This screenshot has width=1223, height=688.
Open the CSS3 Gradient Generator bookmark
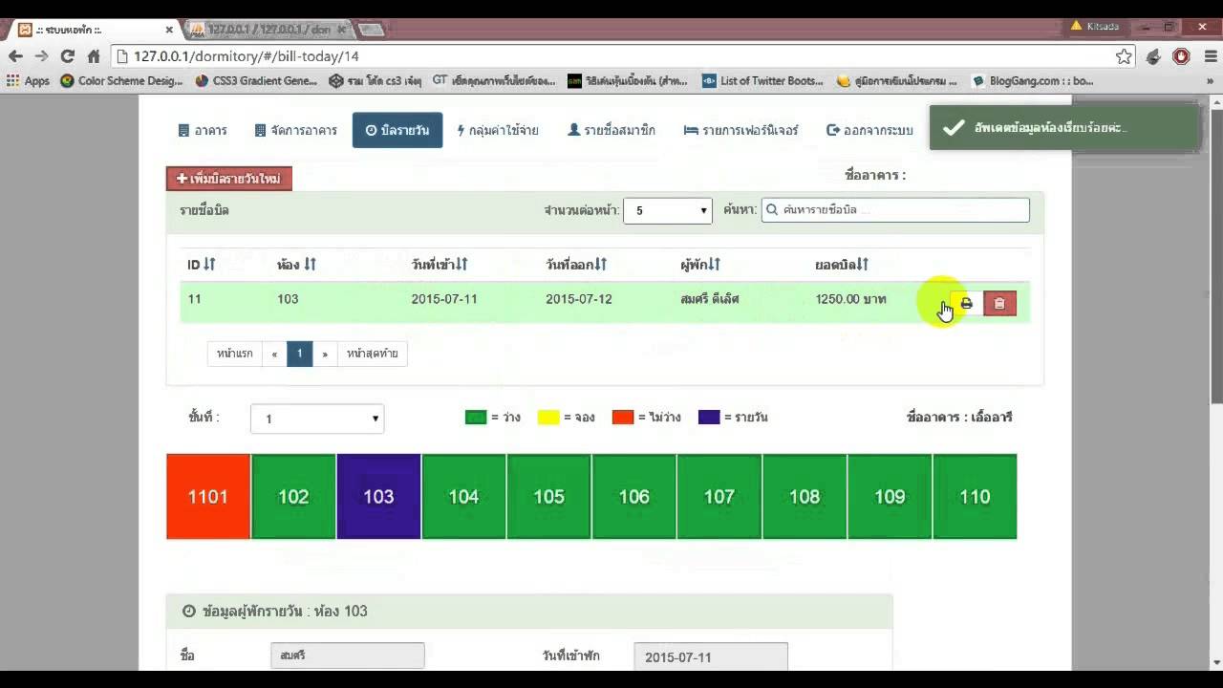(256, 81)
